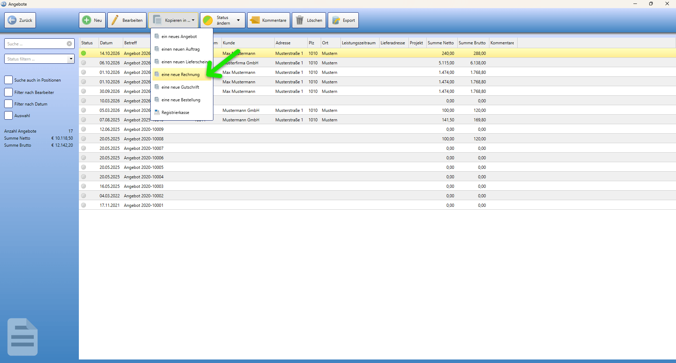This screenshot has height=363, width=676.
Task: Click the Leistungszeitraum column header
Action: 359,43
